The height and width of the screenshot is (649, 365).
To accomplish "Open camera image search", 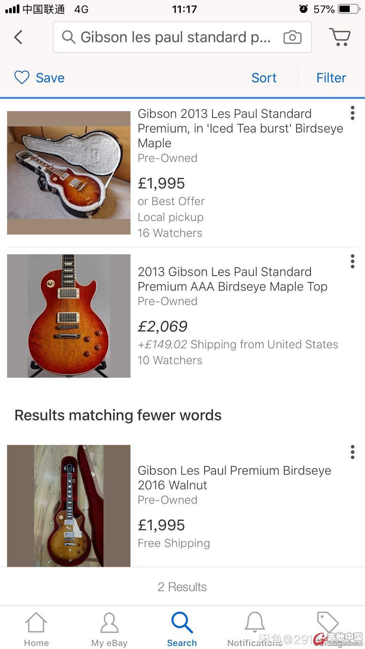I will coord(292,37).
